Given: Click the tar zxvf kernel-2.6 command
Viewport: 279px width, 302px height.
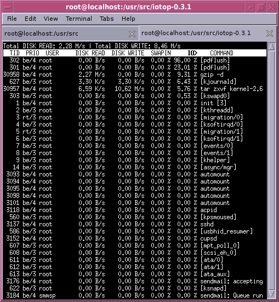Looking at the screenshot, I should [231, 89].
